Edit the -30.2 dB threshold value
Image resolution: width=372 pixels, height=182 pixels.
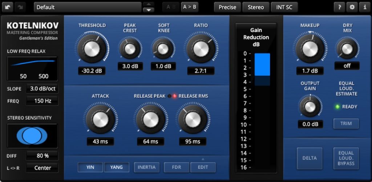tap(92, 71)
